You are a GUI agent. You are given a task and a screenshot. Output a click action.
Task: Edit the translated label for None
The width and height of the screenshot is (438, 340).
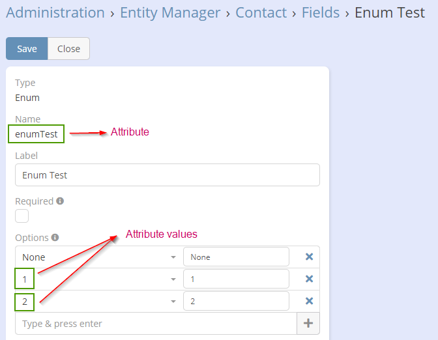point(236,257)
